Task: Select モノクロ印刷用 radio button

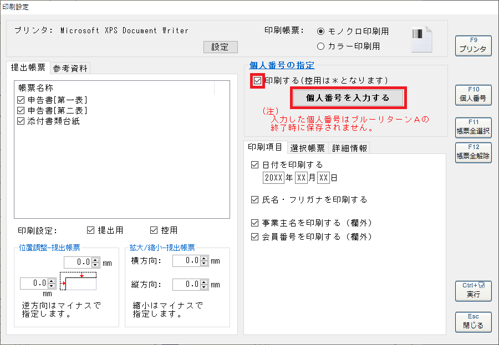Action: pos(321,31)
